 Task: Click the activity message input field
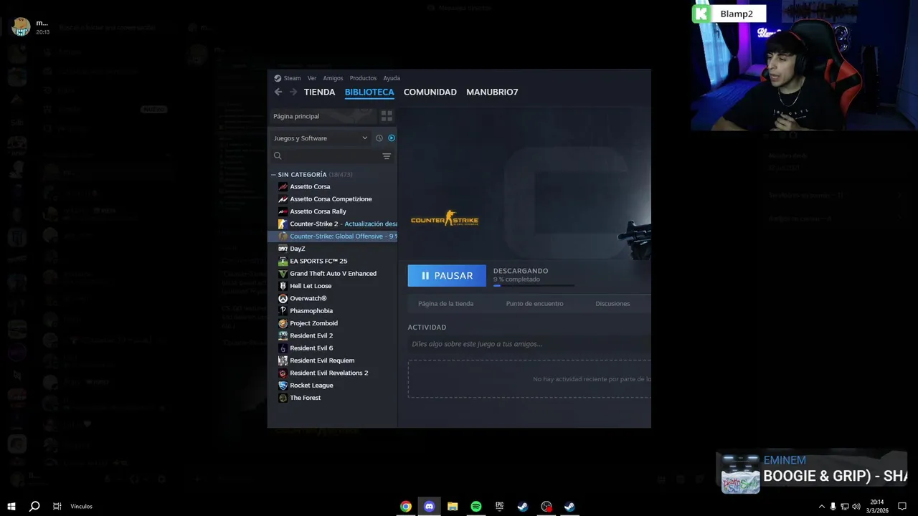[529, 344]
